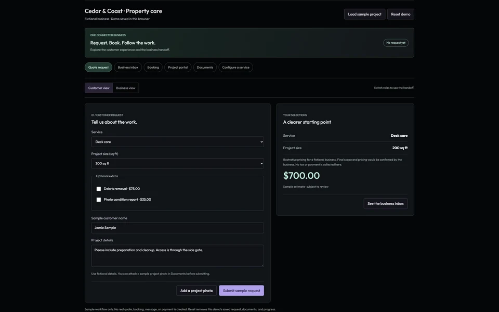
Task: Go to the Documents tab
Action: 205,67
